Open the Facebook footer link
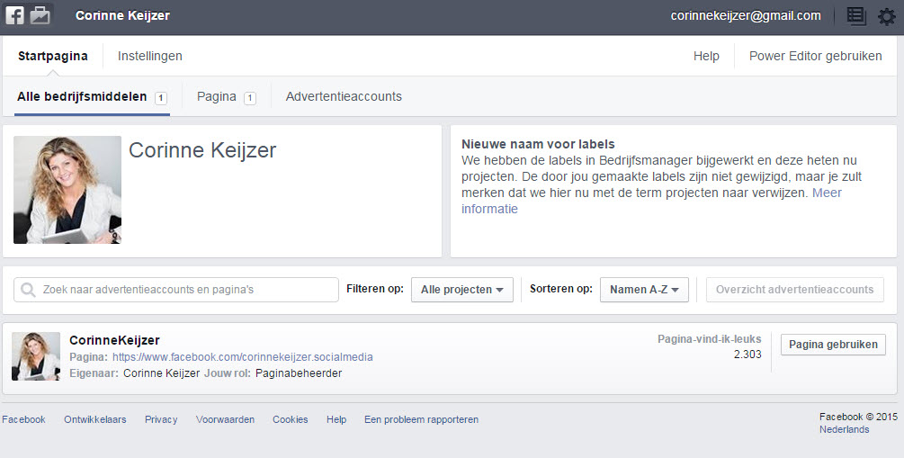The height and width of the screenshot is (458, 904). pyautogui.click(x=23, y=419)
